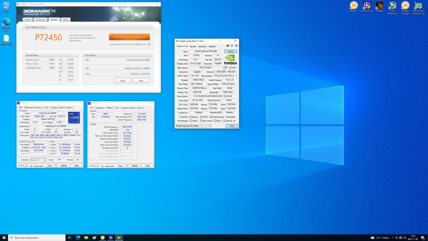The height and width of the screenshot is (241, 428).
Task: Switch to the Validation tab in GPU-Z
Action: pos(212,47)
